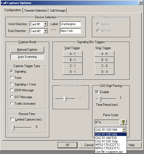
Task: Collapse the CAS parse script dropdown arrow
Action: [x=124, y=129]
